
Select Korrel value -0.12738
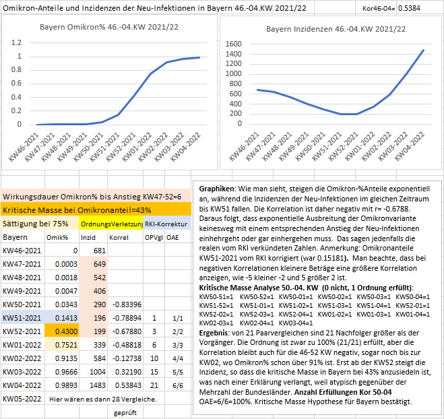tap(125, 358)
